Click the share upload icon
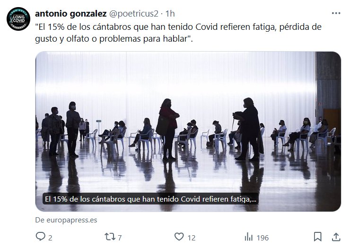Screen dimensions: 350x248 pyautogui.click(x=336, y=237)
